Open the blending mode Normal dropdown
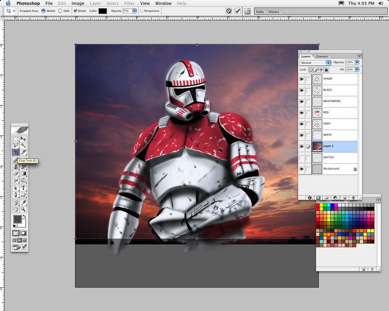The image size is (389, 311). coord(315,63)
